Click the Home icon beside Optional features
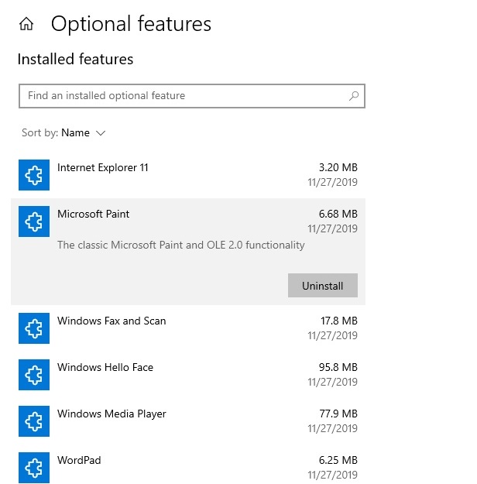477x484 pixels. tap(26, 25)
